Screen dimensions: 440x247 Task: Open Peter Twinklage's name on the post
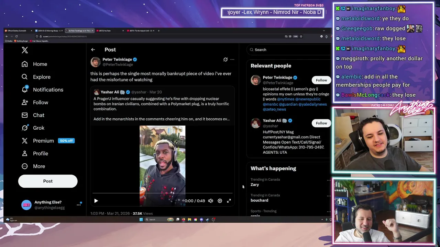117,59
